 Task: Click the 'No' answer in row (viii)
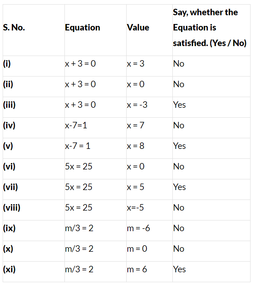point(178,208)
